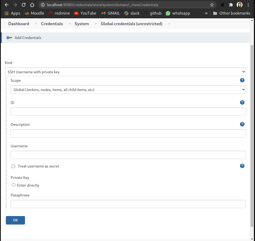
Task: Bookmark this page with the star icon
Action: (212, 5)
